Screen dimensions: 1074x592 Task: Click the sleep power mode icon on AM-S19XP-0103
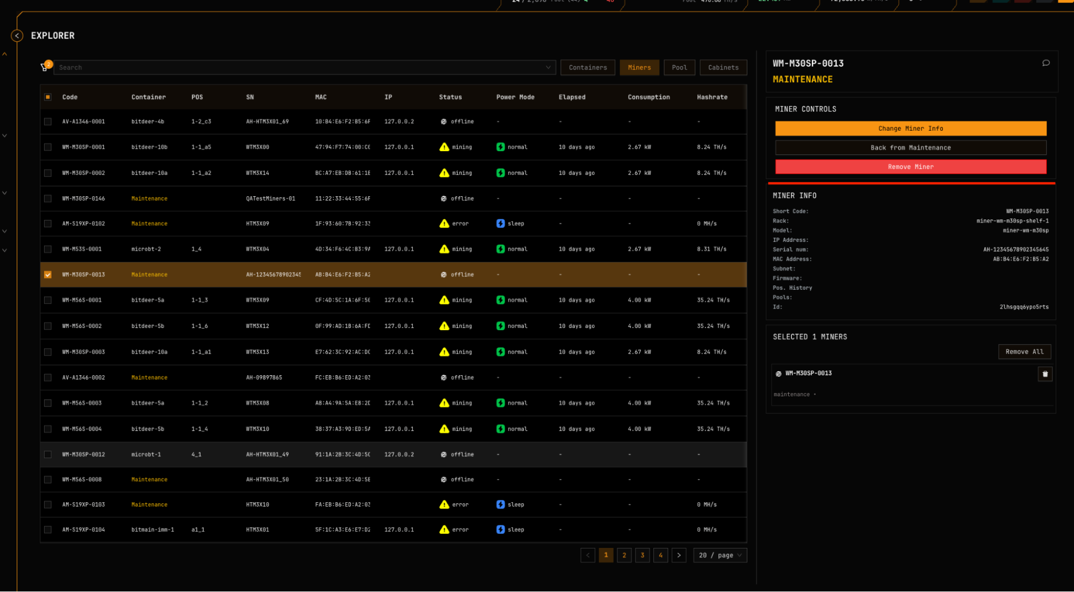click(501, 504)
